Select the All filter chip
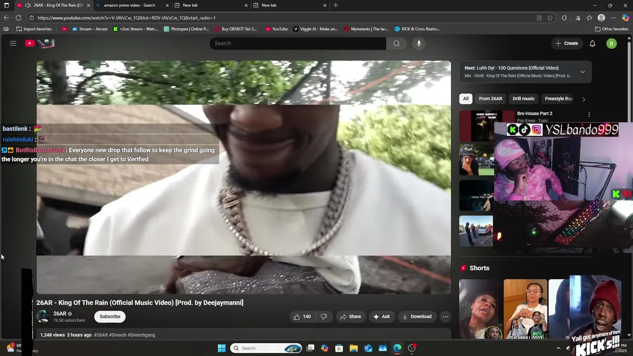The image size is (633, 356). click(465, 99)
